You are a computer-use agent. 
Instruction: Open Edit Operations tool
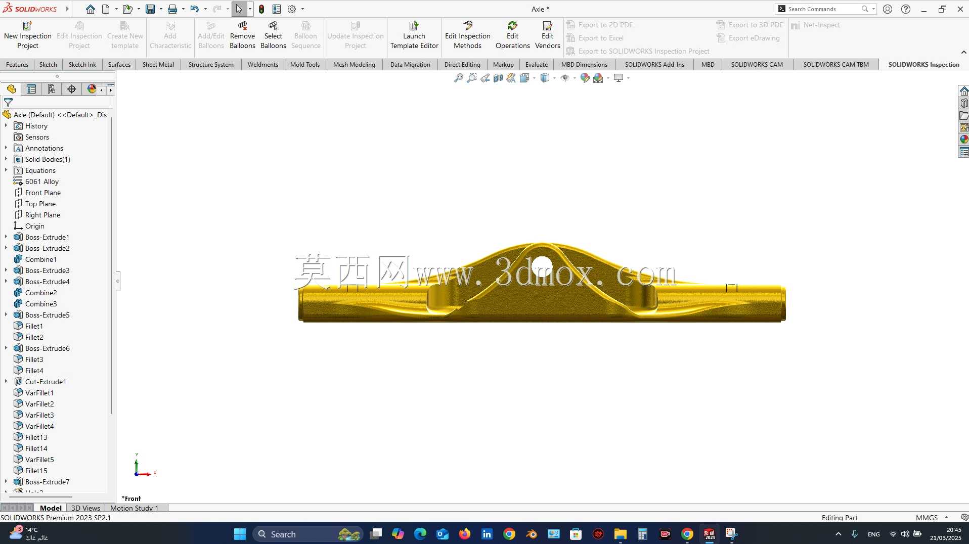512,35
